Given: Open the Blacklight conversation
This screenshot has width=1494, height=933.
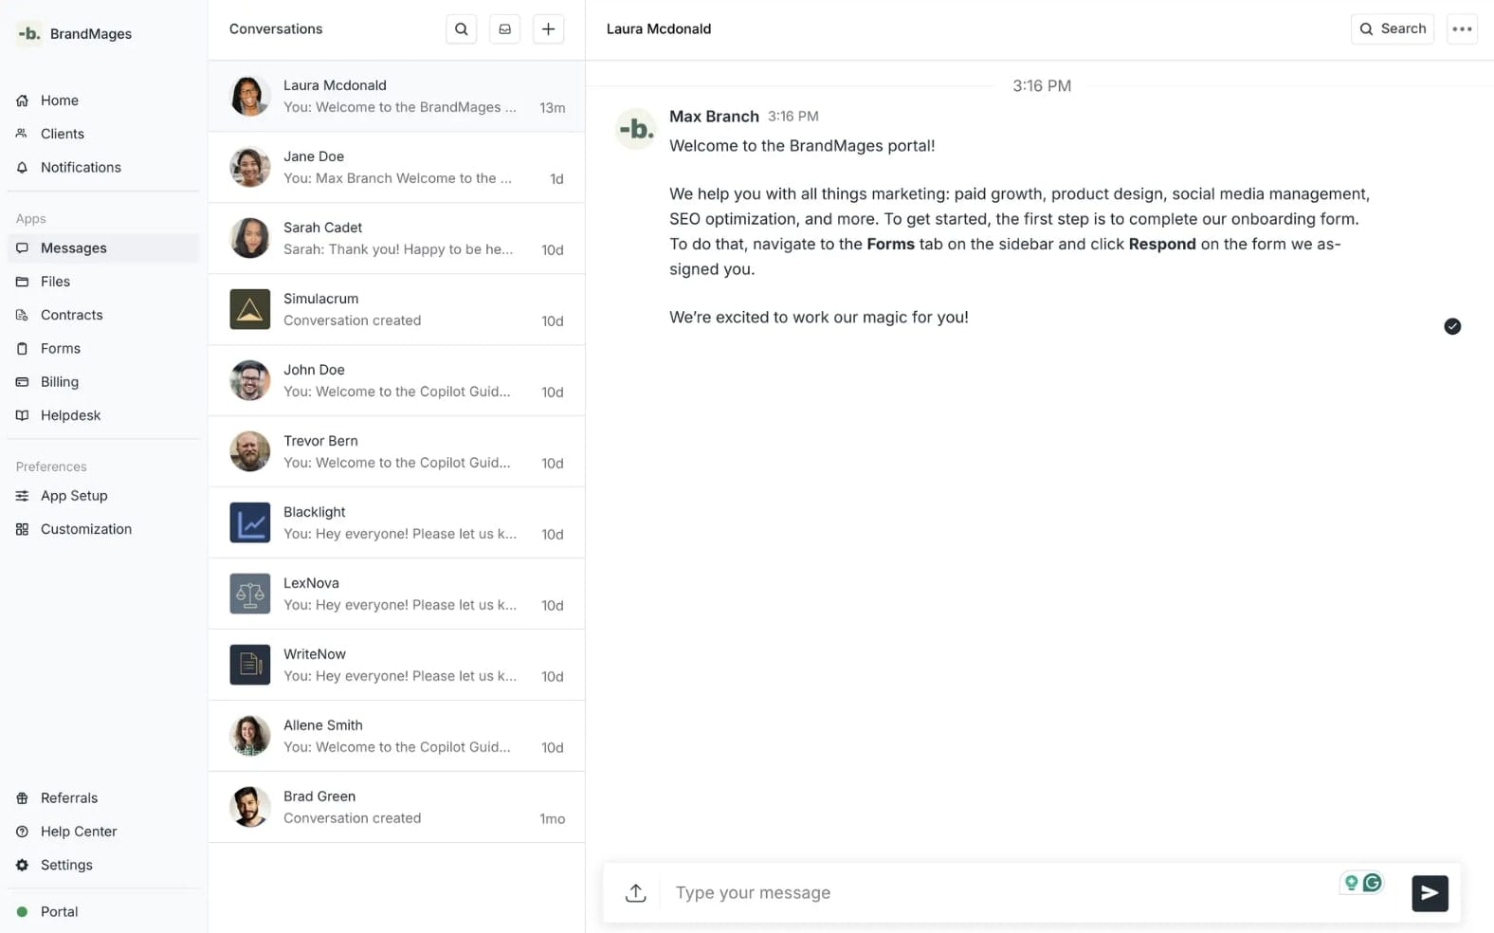Looking at the screenshot, I should tap(396, 523).
